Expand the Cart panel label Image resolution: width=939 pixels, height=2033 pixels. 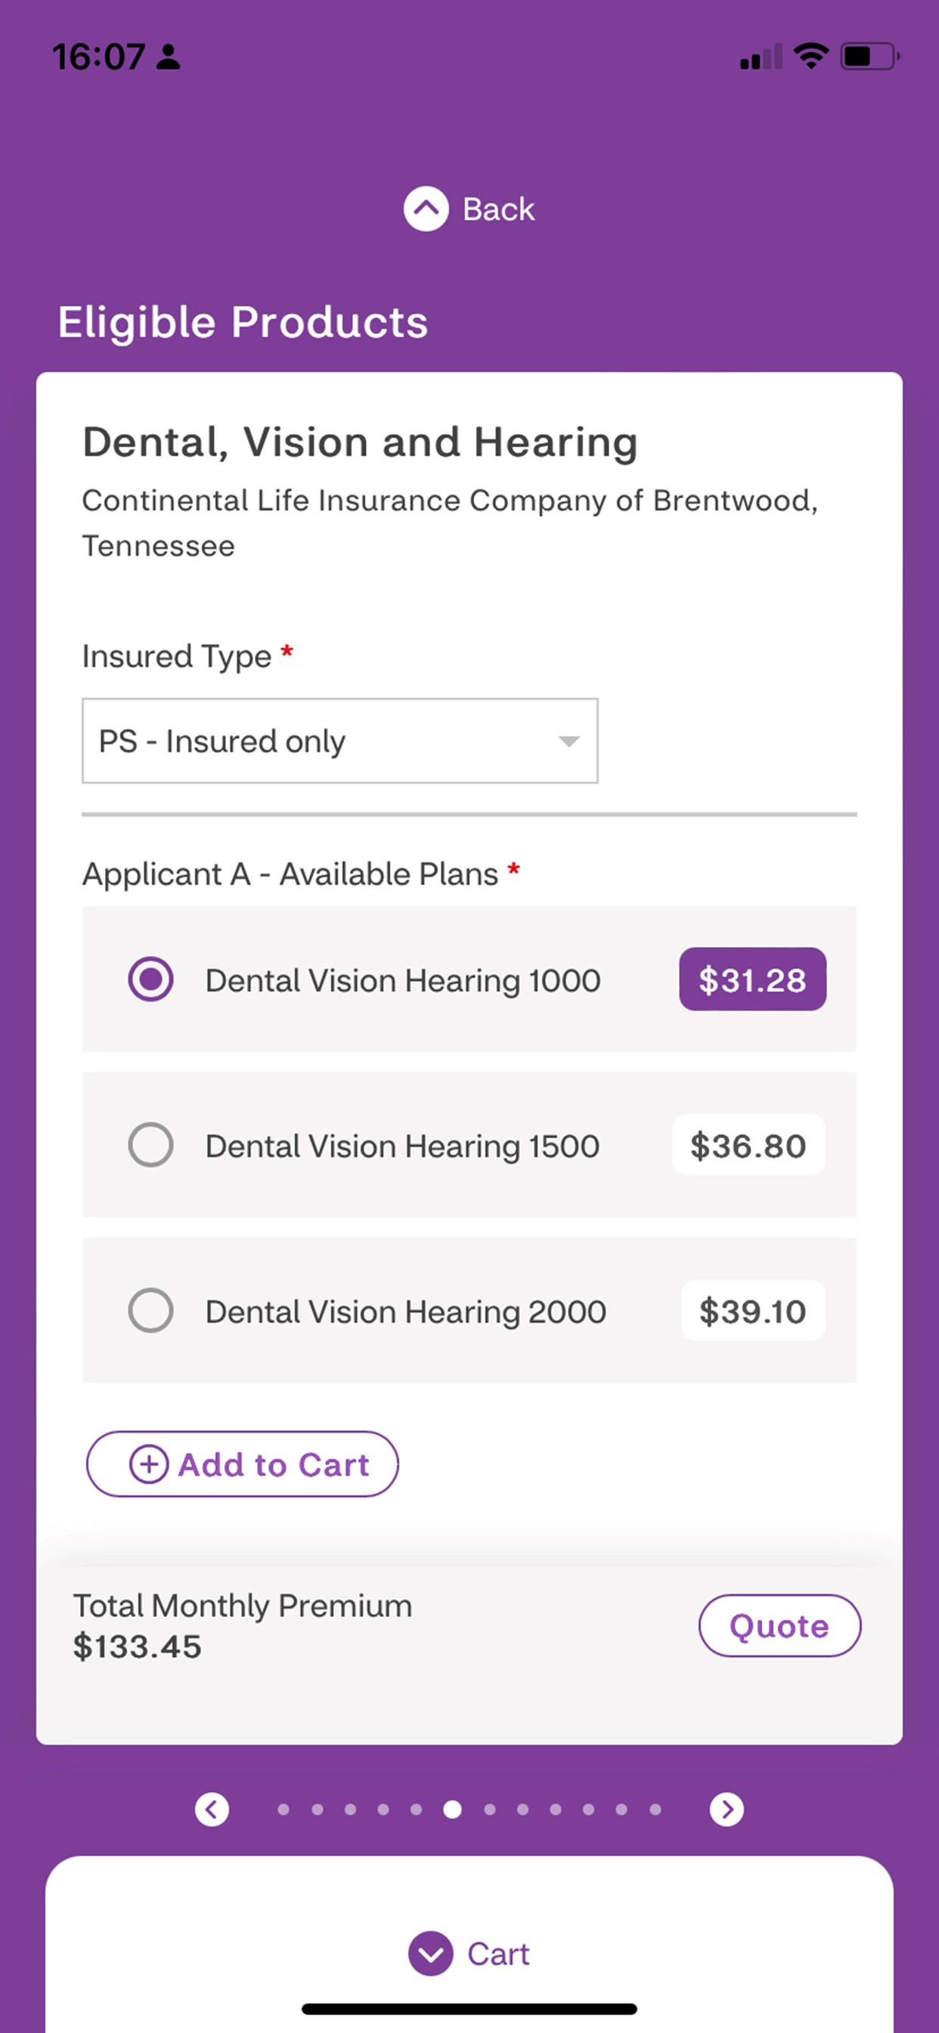click(x=499, y=1954)
